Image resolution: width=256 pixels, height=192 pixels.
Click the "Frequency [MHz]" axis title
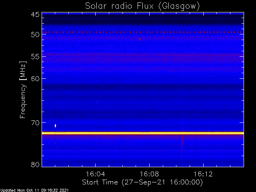tap(23, 90)
